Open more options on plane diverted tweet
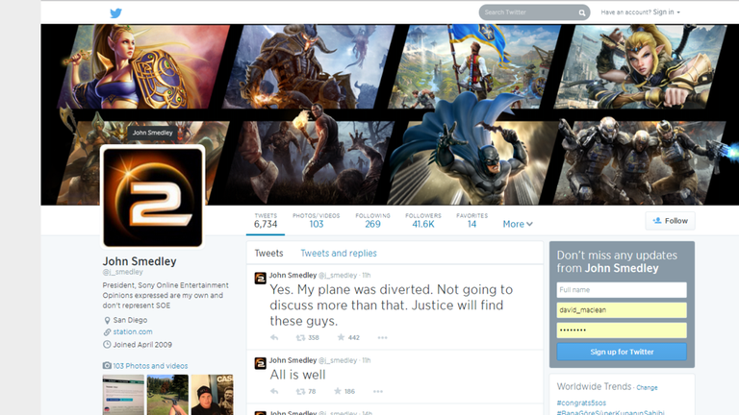 tap(382, 337)
